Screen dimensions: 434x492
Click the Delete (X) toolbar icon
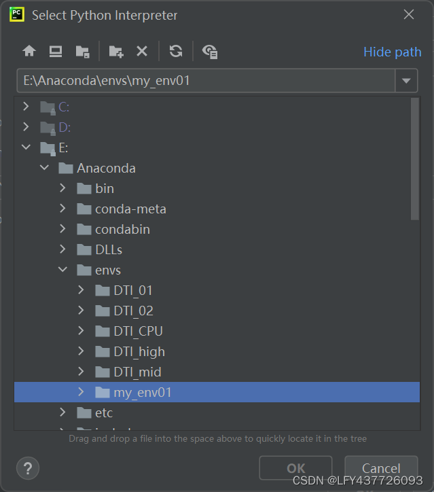point(142,51)
